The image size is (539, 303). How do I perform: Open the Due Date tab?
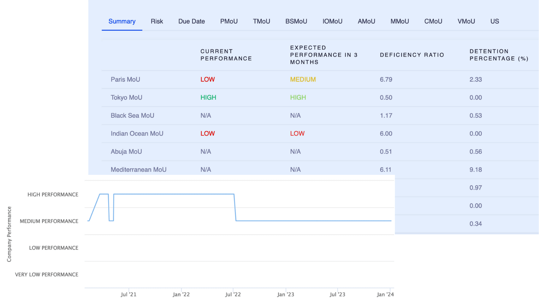tap(192, 21)
